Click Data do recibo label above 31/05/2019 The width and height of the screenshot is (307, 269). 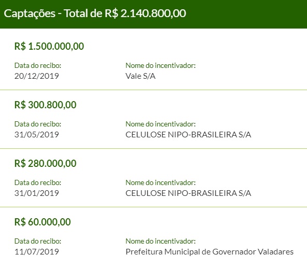point(38,124)
